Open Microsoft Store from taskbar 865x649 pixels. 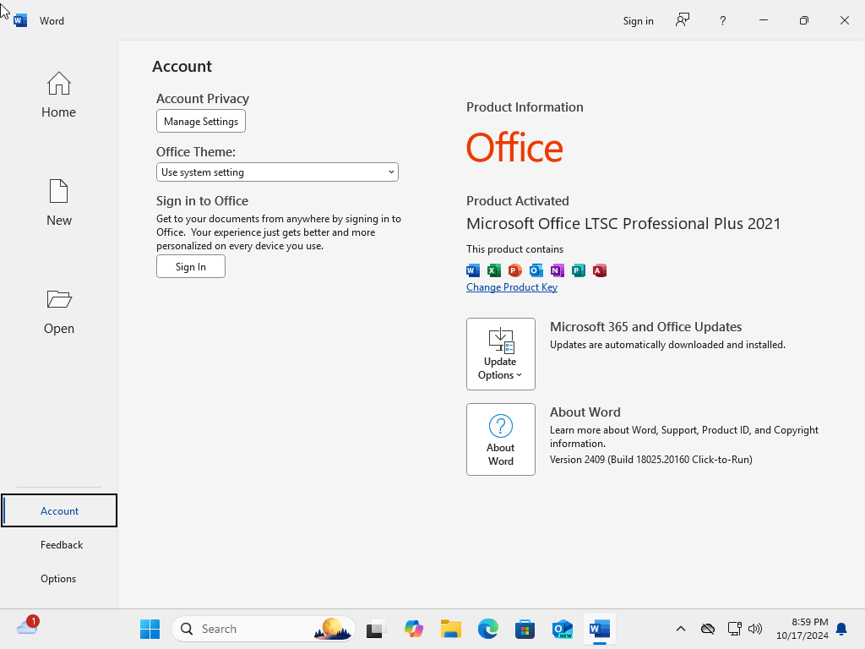click(525, 629)
